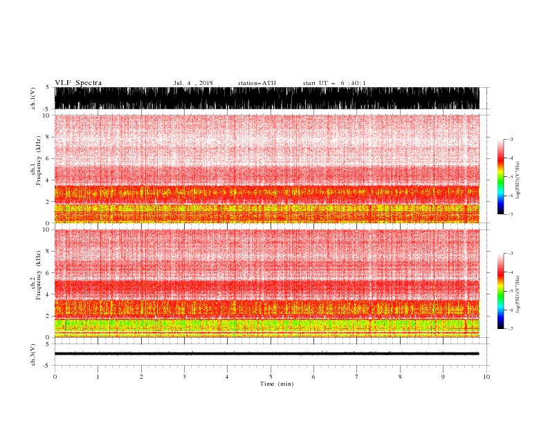548x423 pixels.
Task: Click the 'ch.3(V)' waveform axis label
Action: pyautogui.click(x=33, y=355)
